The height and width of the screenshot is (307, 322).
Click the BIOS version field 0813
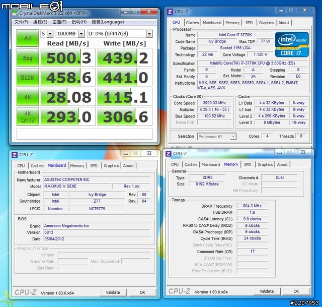coord(97,232)
